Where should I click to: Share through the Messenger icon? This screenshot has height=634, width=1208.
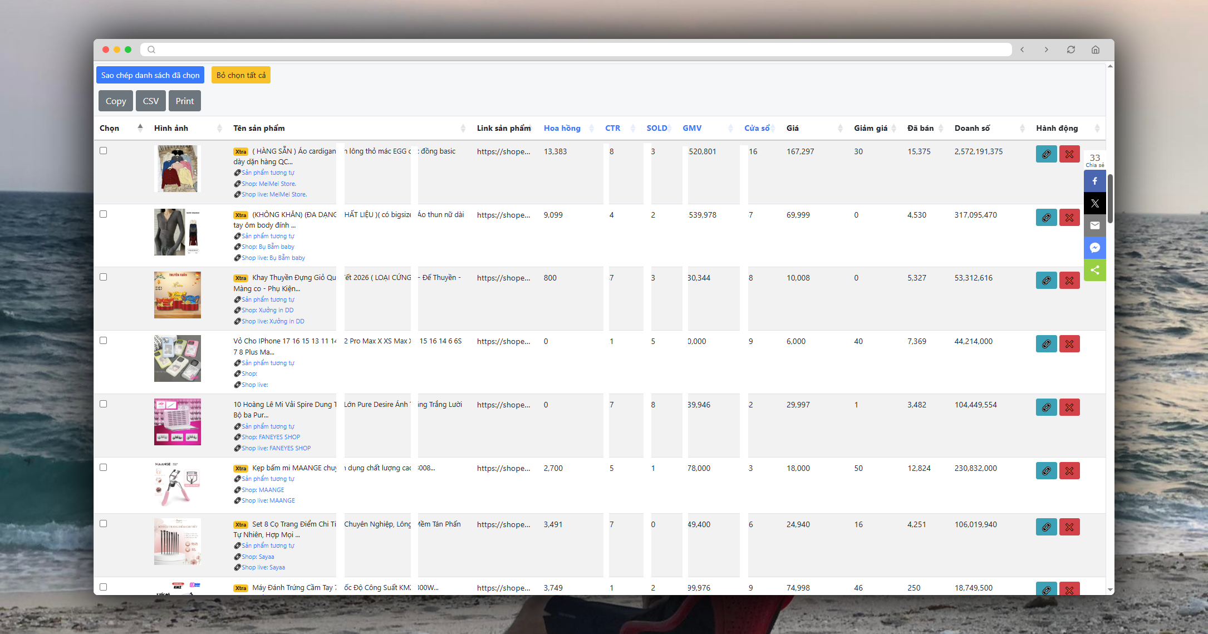tap(1094, 248)
